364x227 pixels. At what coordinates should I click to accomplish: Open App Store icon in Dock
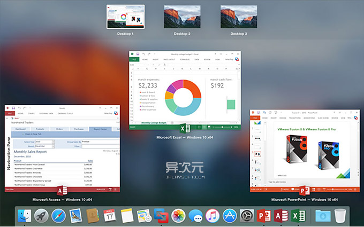(230, 216)
